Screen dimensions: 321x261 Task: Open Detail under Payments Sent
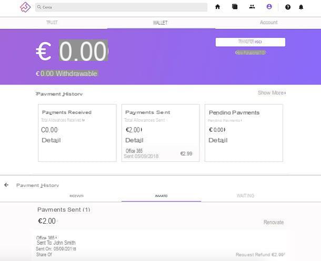135,140
